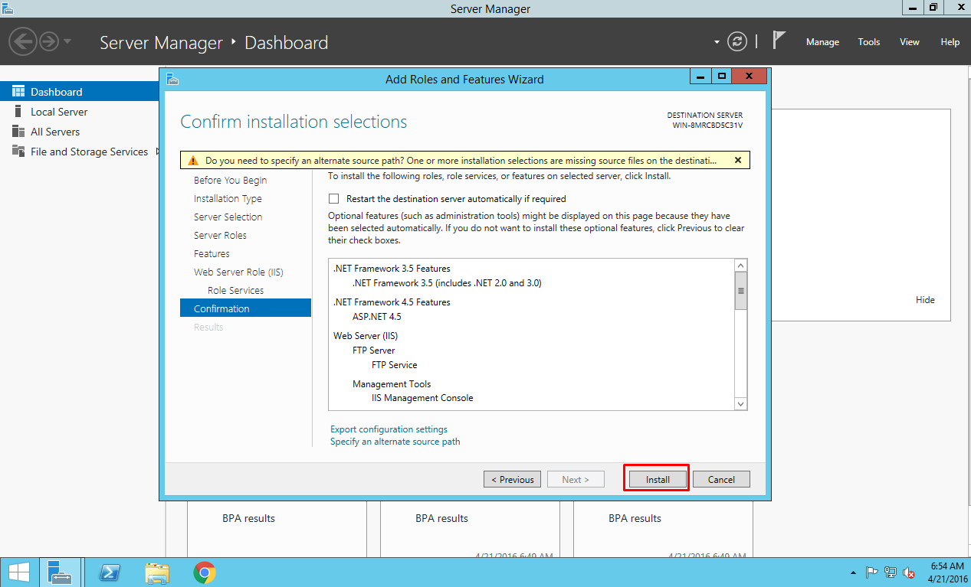
Task: Open the View menu
Action: 909,42
